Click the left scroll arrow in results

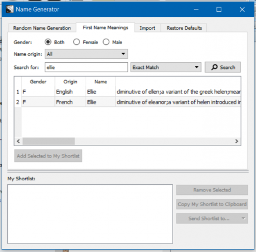(18, 141)
